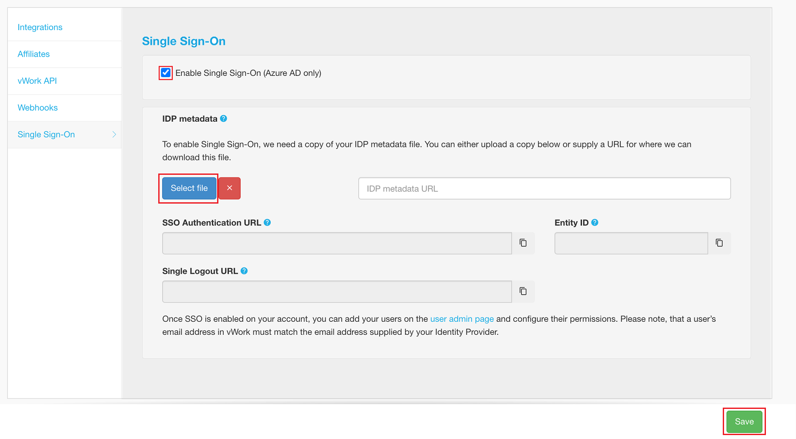Image resolution: width=796 pixels, height=439 pixels.
Task: Remove the selected IDP metadata file
Action: tap(229, 188)
